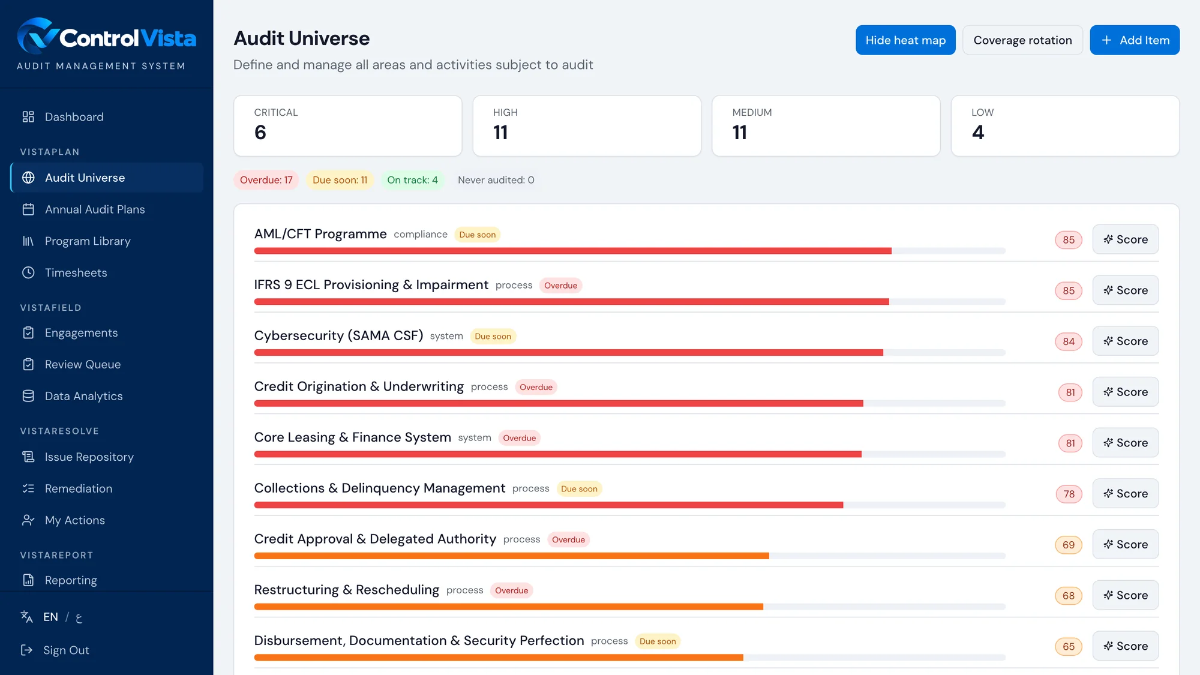The height and width of the screenshot is (675, 1200).
Task: Click the My Actions user icon
Action: tap(28, 521)
